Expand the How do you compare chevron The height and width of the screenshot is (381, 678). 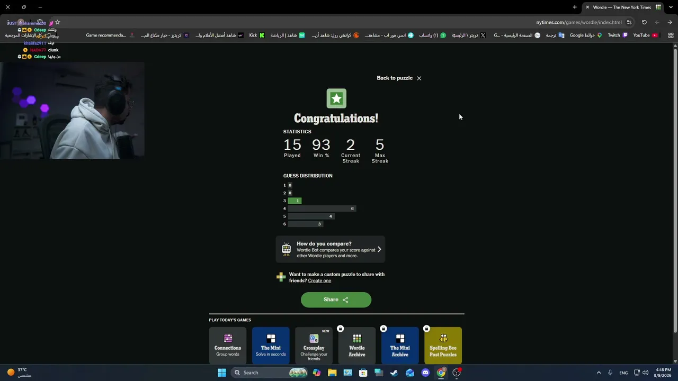click(x=379, y=249)
